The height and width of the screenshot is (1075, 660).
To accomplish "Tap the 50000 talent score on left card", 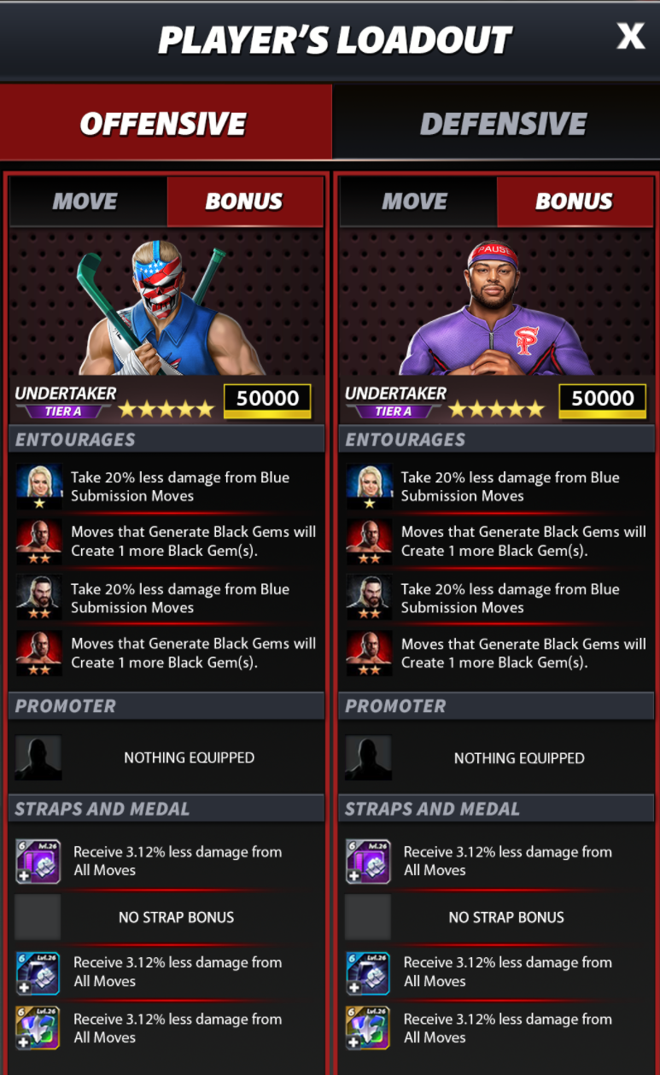I will pyautogui.click(x=267, y=399).
